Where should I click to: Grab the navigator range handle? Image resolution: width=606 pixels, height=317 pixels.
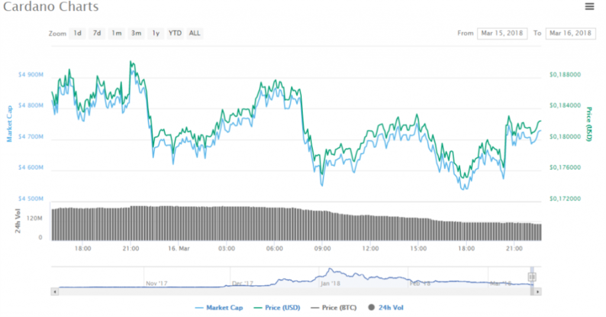tap(532, 277)
